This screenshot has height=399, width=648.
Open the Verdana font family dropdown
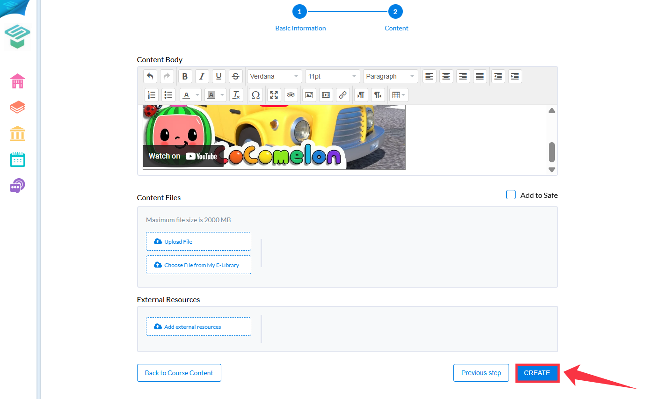274,76
